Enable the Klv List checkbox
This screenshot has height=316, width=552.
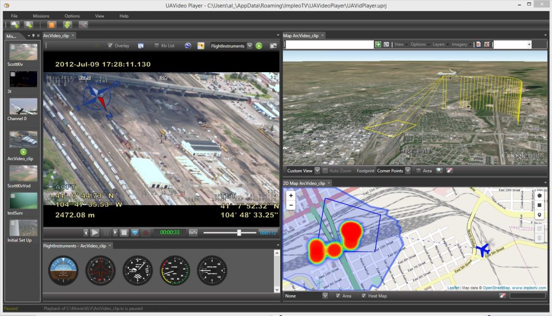coord(157,46)
